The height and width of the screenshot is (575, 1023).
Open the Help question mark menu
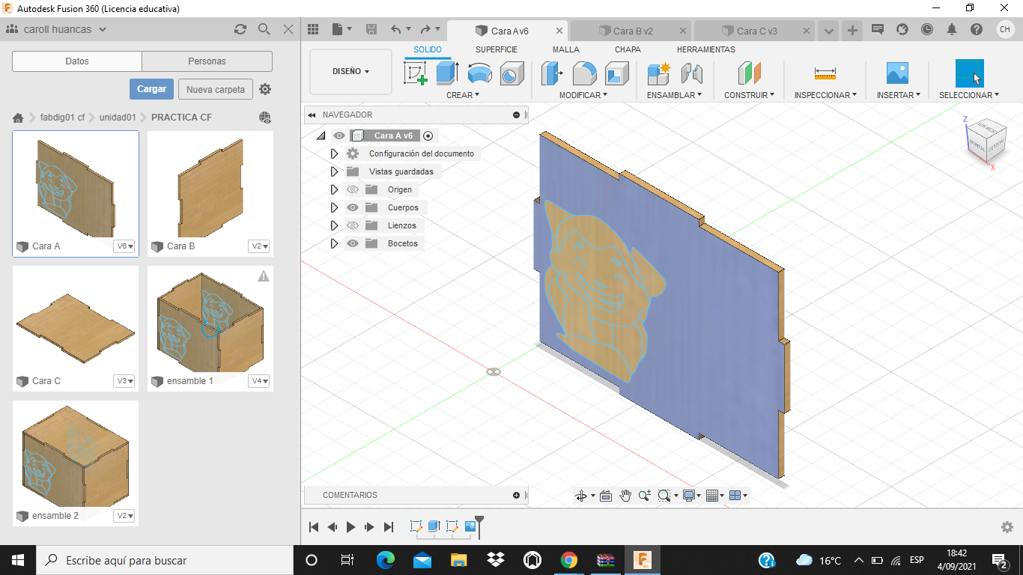tap(977, 29)
